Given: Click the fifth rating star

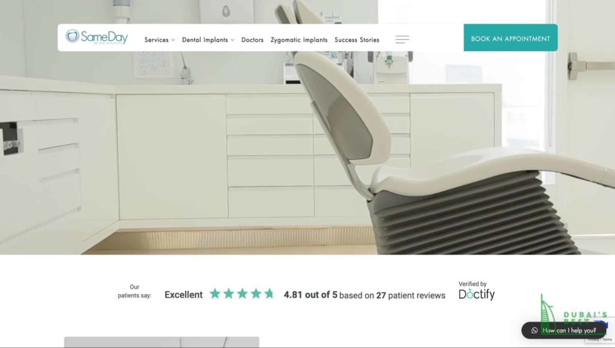Looking at the screenshot, I should click(x=269, y=293).
